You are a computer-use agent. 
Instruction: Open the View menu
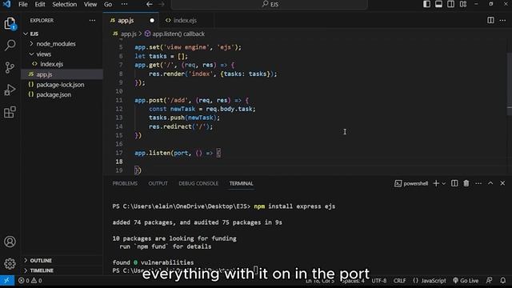pyautogui.click(x=90, y=4)
